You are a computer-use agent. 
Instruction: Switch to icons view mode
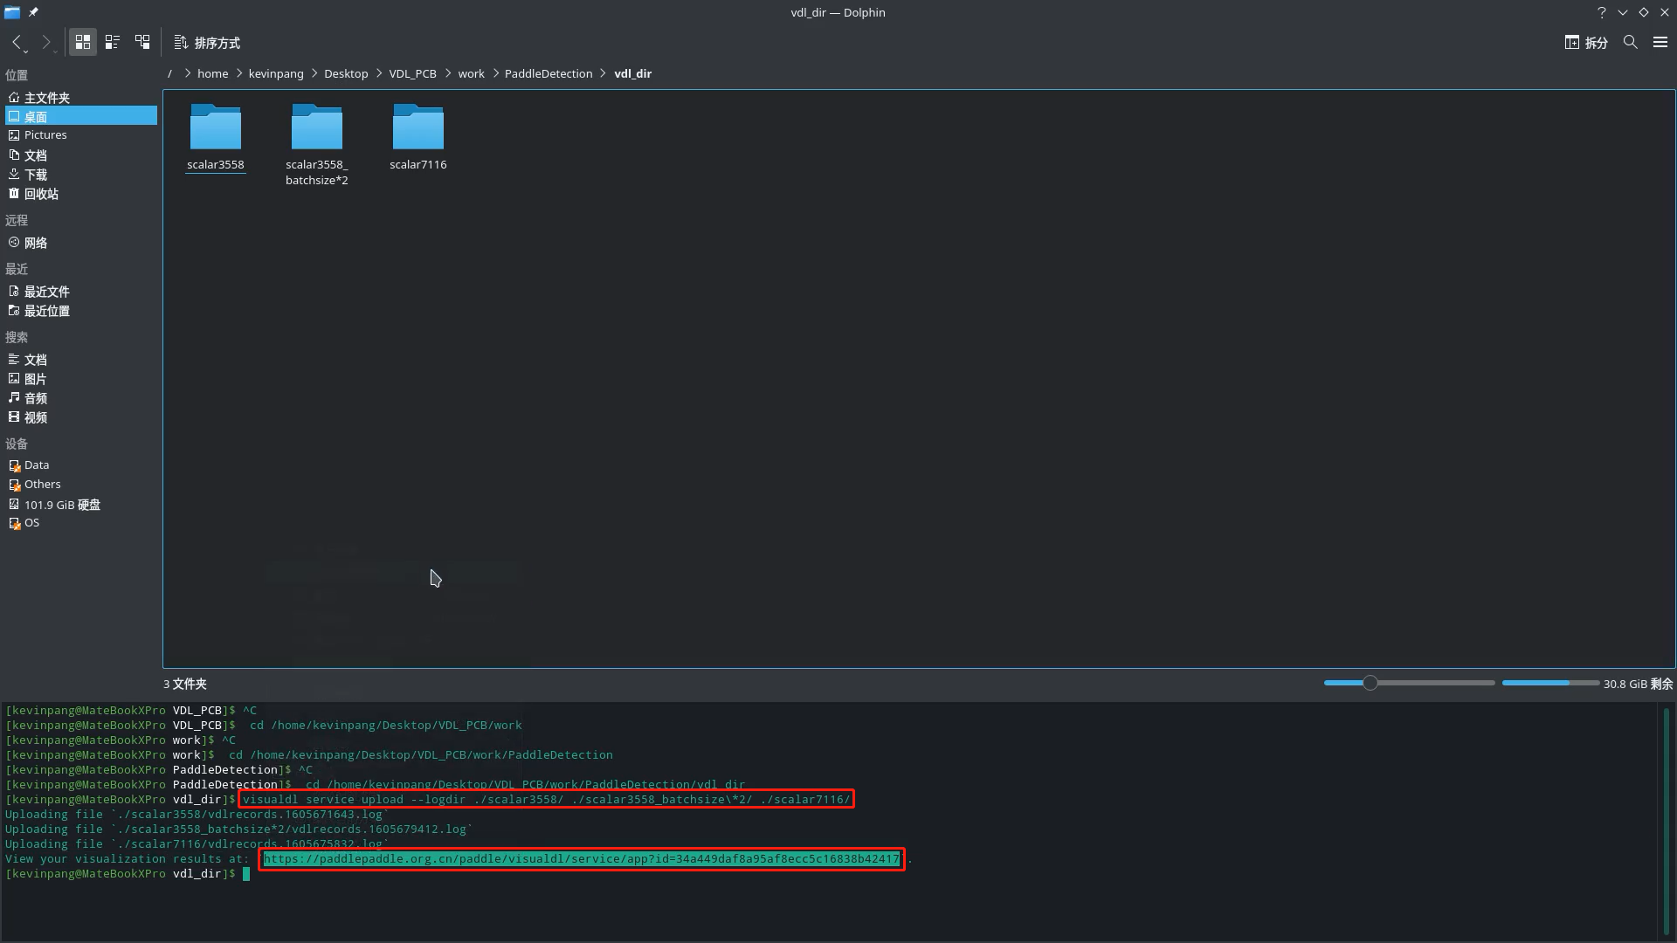point(82,41)
